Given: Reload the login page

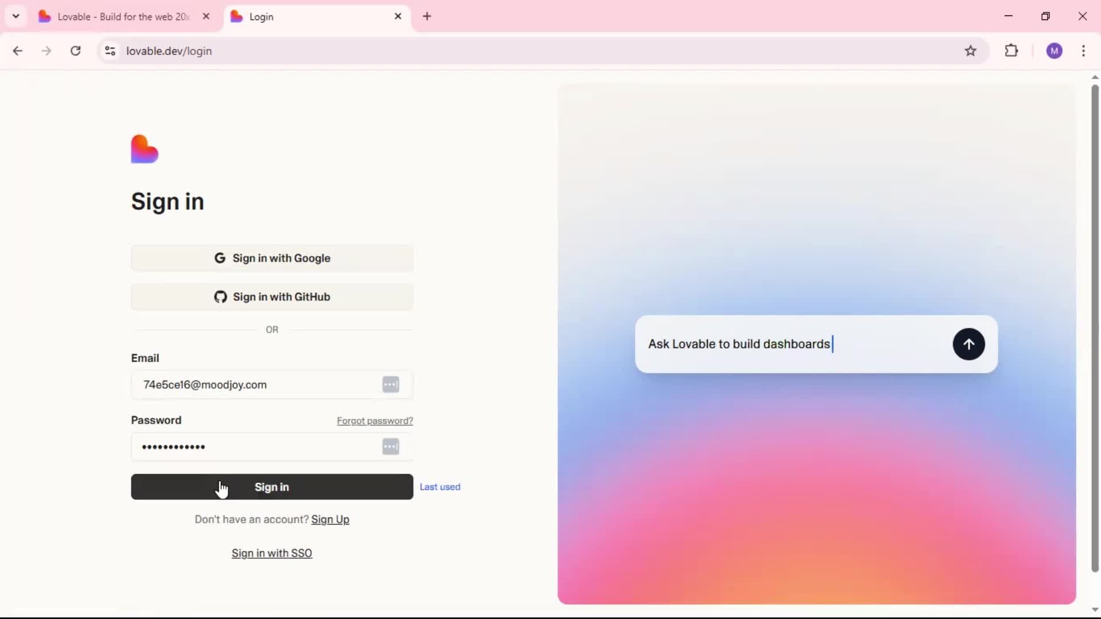Looking at the screenshot, I should 76,51.
